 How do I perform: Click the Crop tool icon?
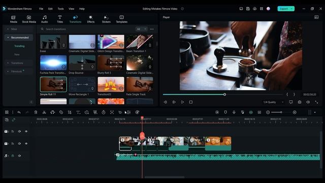coord(70,112)
